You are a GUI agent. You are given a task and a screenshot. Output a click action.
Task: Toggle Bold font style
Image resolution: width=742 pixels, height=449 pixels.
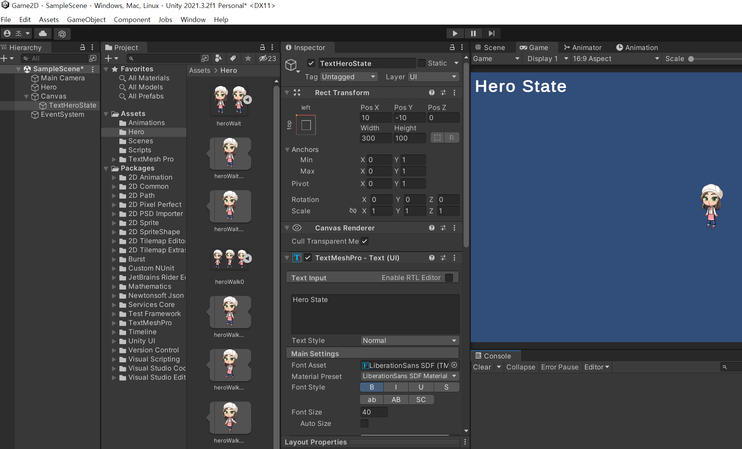[x=372, y=387]
